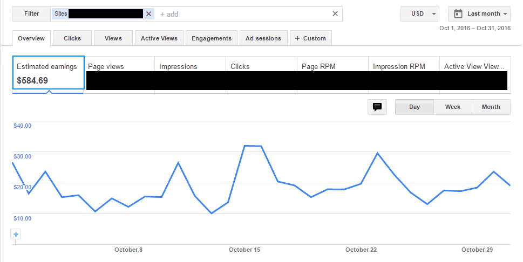The height and width of the screenshot is (262, 523).
Task: Select the Estimated earnings metric card
Action: [49, 73]
